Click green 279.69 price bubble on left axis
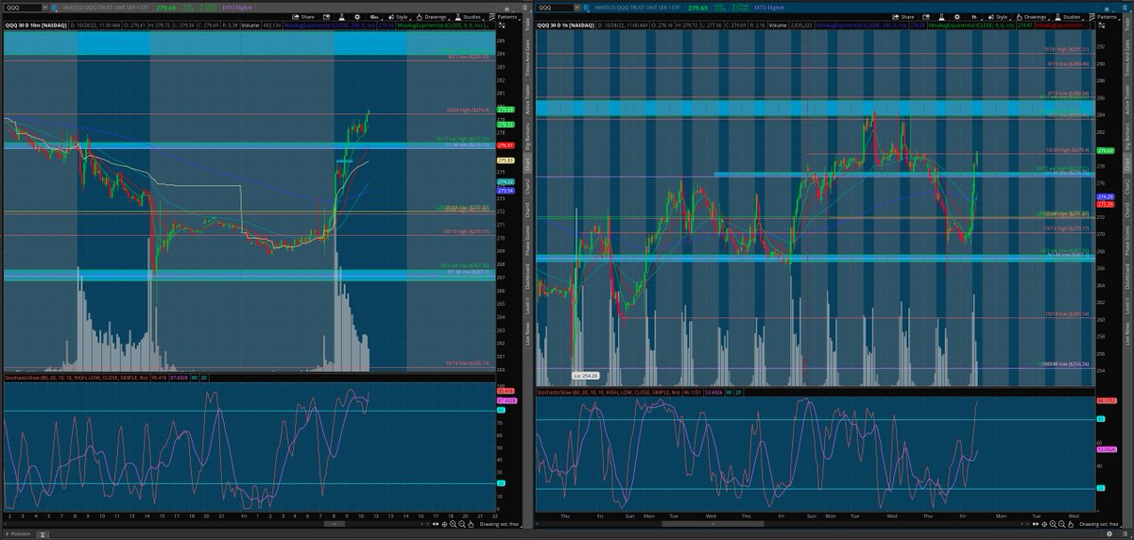The width and height of the screenshot is (1134, 540). coord(507,110)
